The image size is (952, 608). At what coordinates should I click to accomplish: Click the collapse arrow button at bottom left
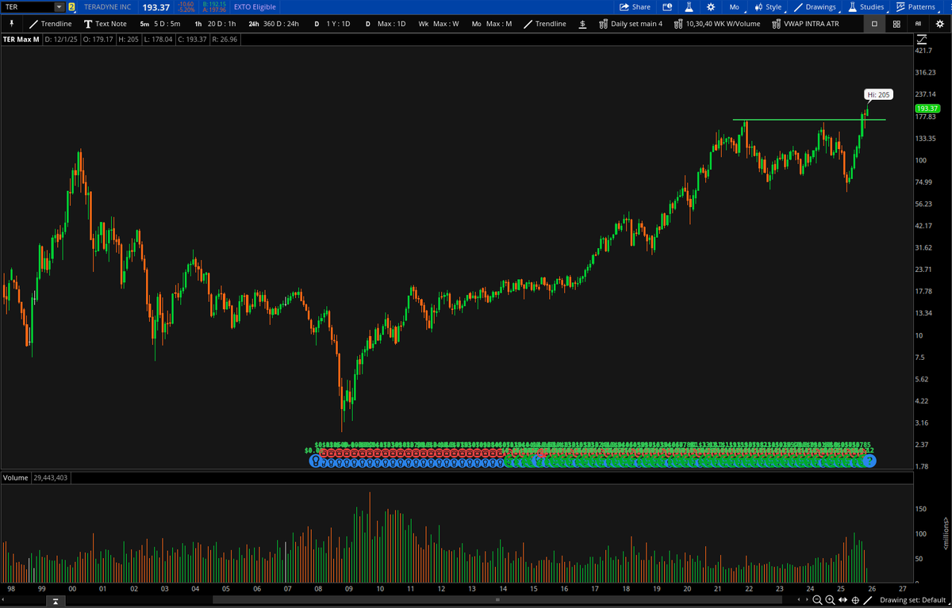coord(56,602)
